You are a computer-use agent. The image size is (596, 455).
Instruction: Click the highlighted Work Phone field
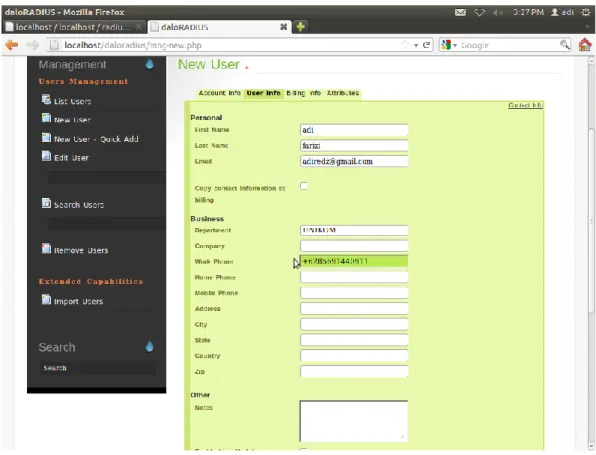click(x=354, y=261)
